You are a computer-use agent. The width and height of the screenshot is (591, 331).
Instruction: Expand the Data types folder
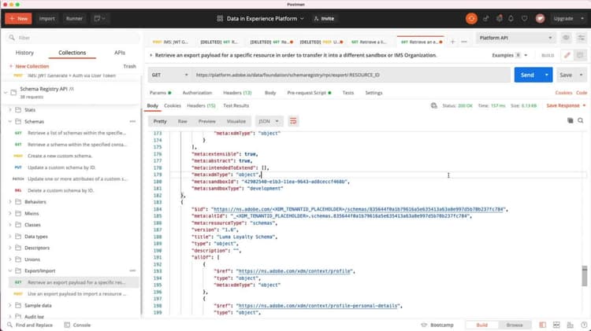(x=10, y=236)
